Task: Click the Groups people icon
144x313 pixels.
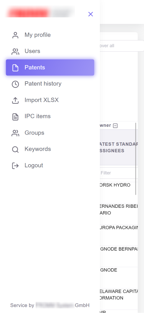Action: 15,133
